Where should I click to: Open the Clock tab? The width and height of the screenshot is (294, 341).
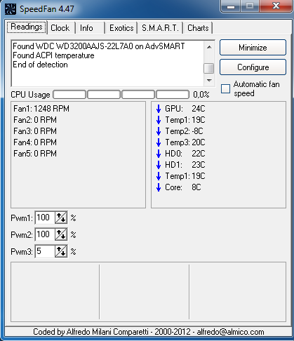click(x=60, y=28)
